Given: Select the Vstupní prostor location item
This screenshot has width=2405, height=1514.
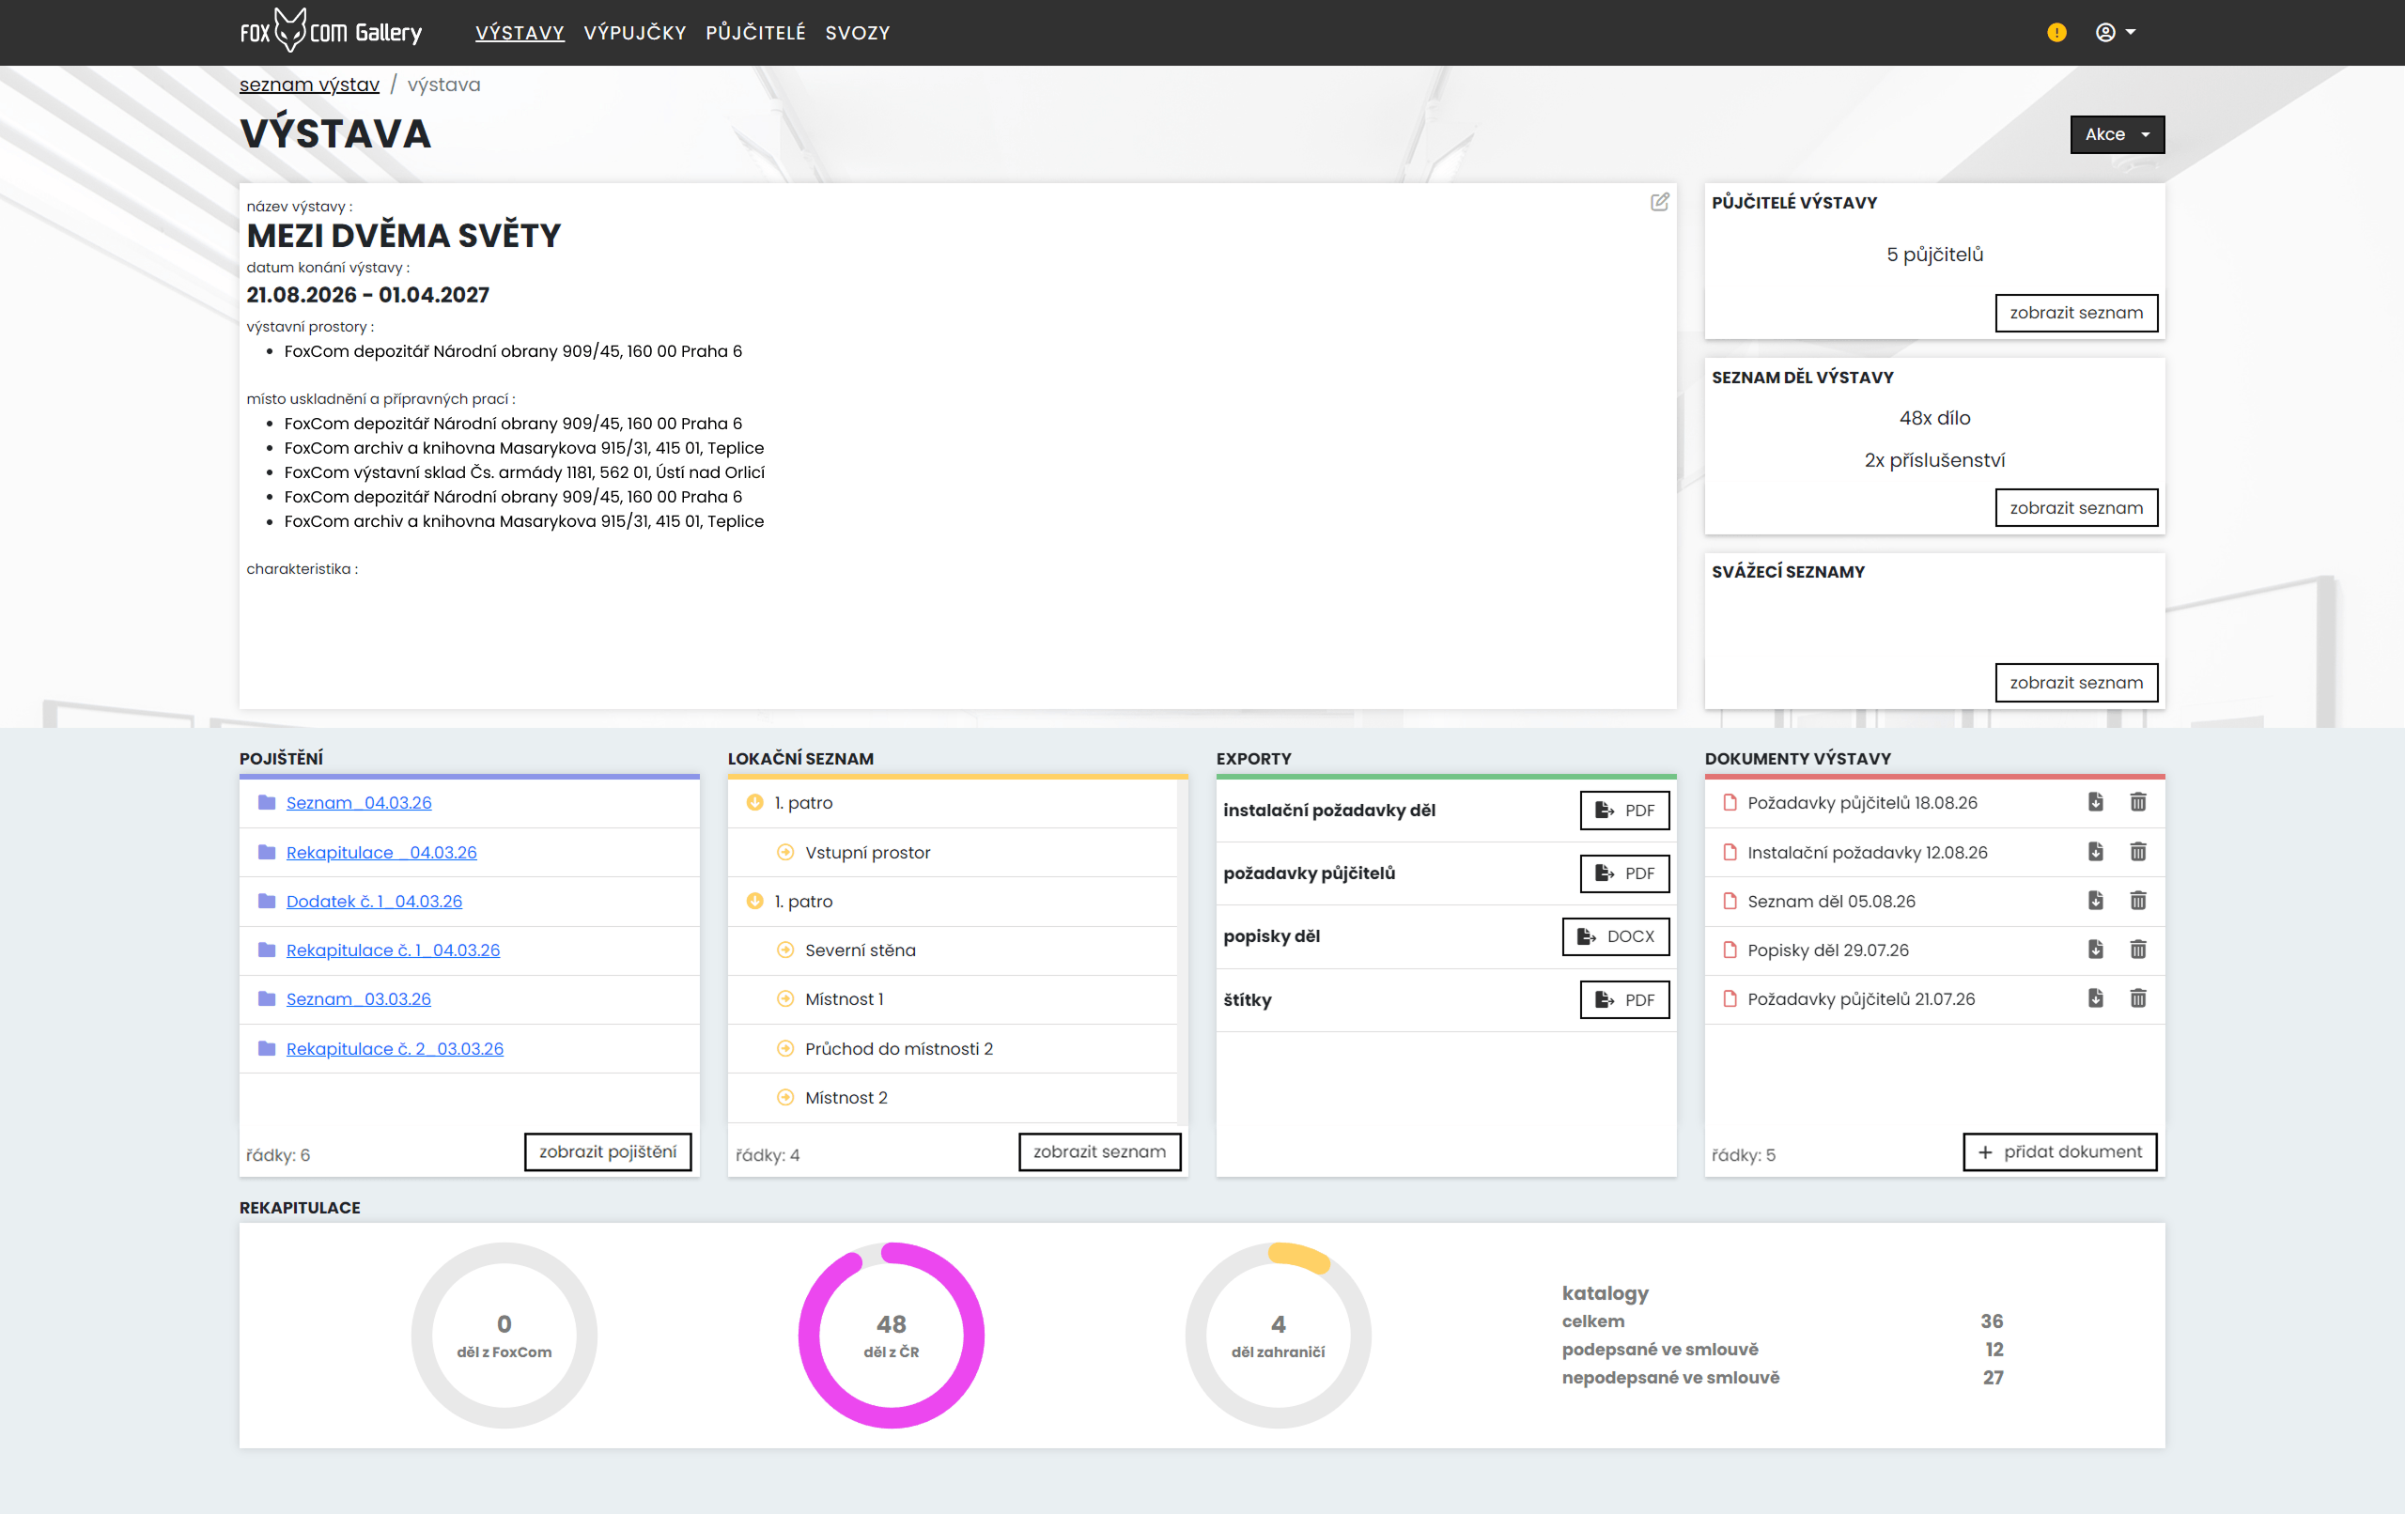Looking at the screenshot, I should pos(867,852).
